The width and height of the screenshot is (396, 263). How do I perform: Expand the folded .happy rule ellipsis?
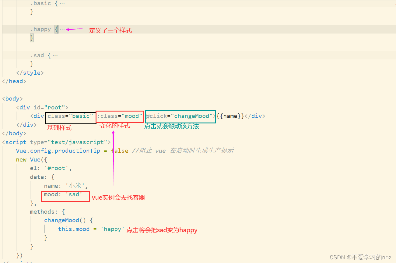click(62, 29)
